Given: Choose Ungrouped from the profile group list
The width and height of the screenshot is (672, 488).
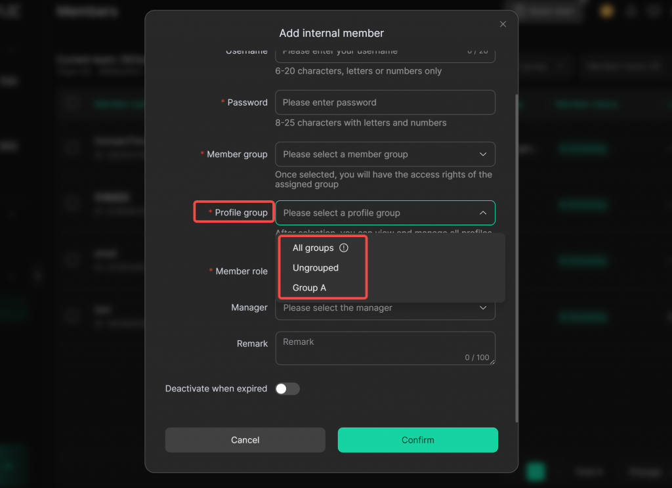Looking at the screenshot, I should click(316, 268).
